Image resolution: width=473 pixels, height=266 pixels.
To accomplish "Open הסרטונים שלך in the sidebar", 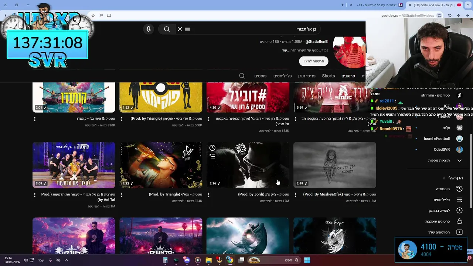I will tap(445, 232).
